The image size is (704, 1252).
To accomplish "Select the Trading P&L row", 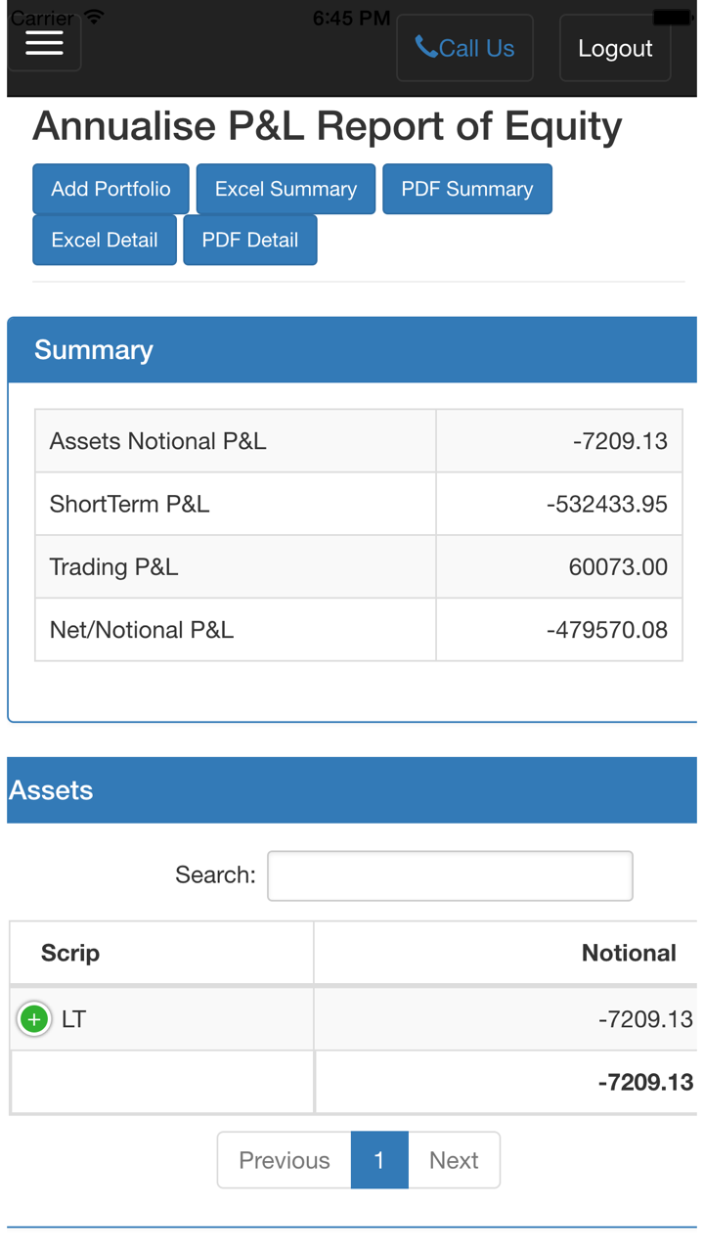I will coord(358,567).
